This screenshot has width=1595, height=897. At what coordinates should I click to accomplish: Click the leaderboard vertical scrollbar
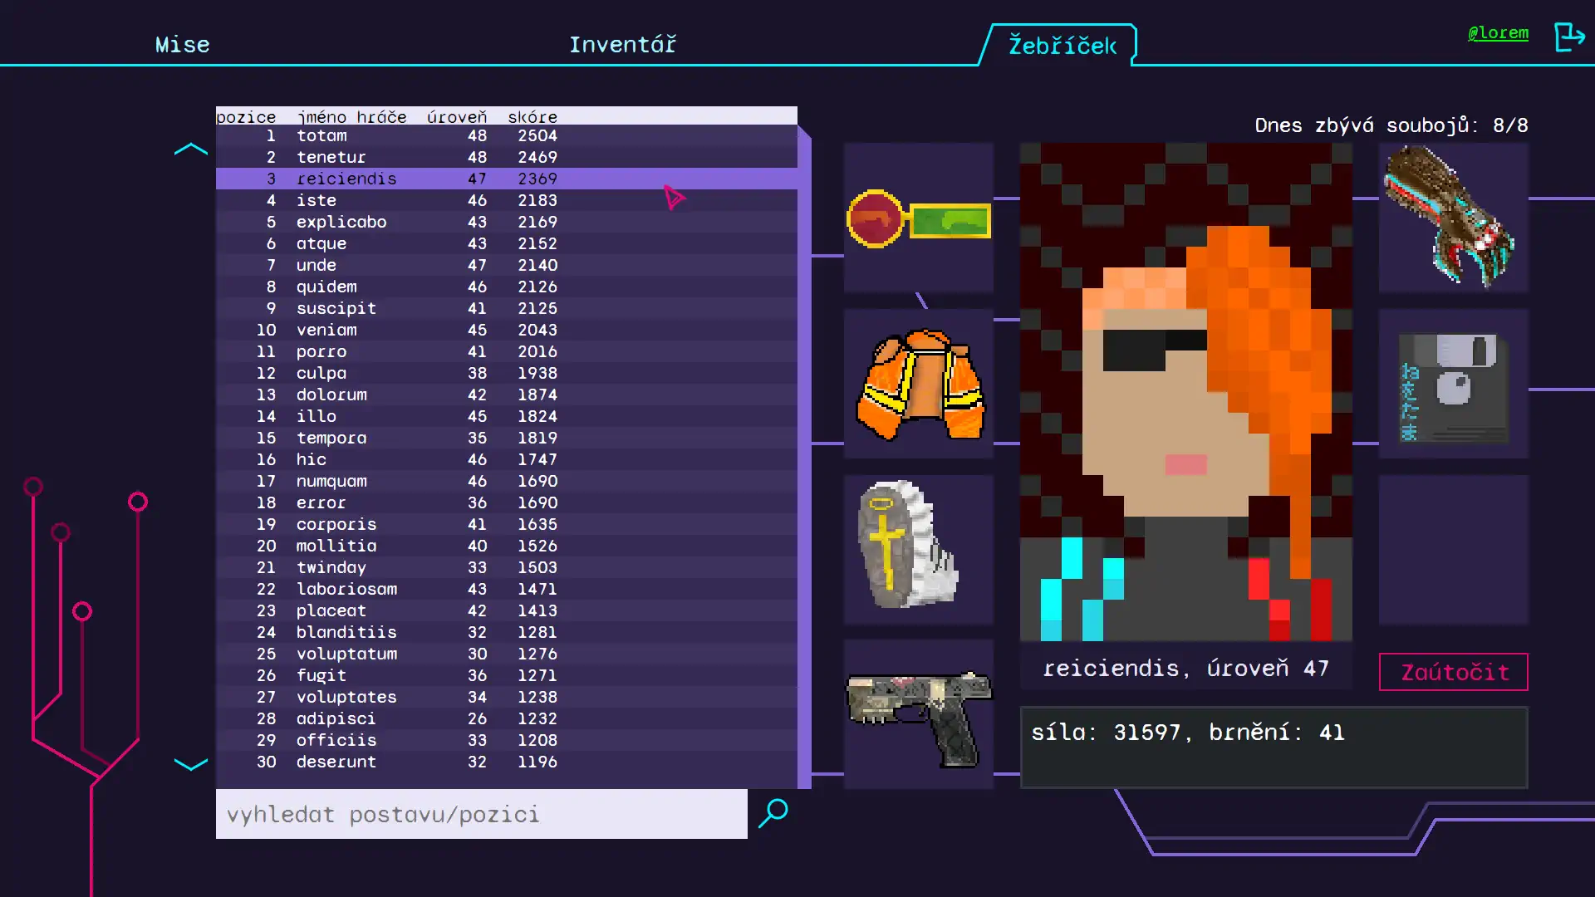(x=804, y=457)
